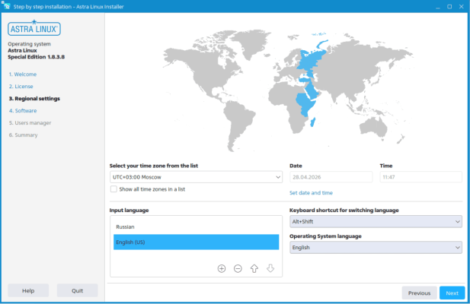Click the Astra Linux logo
This screenshot has width=470, height=304.
pos(34,28)
